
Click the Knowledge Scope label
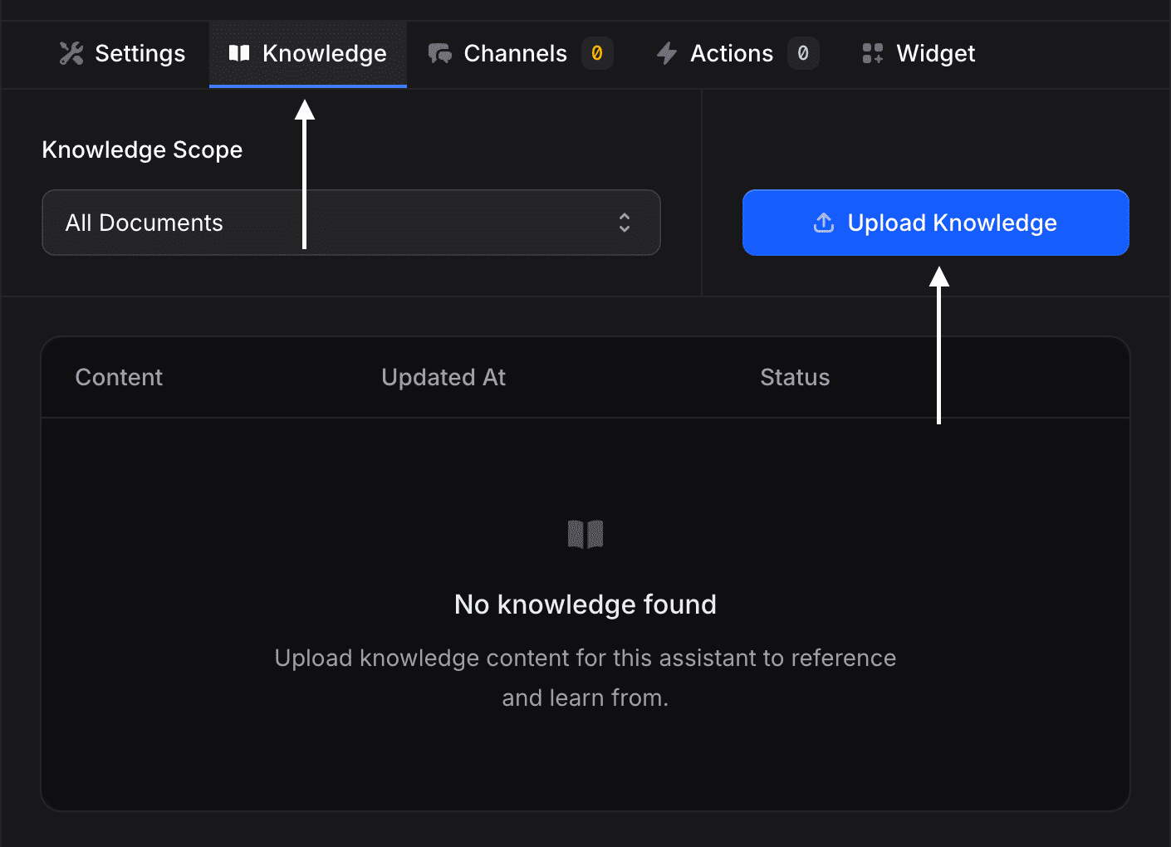[142, 149]
